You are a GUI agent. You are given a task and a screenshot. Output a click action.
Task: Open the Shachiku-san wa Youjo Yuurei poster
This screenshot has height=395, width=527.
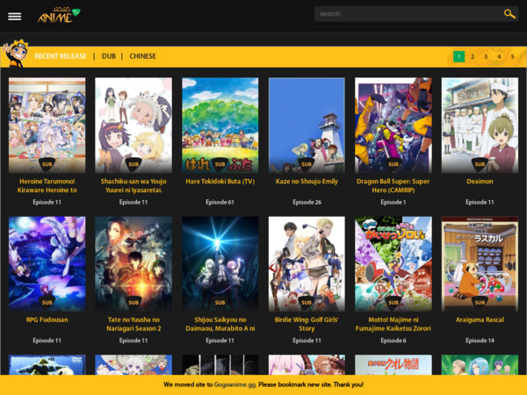(134, 126)
